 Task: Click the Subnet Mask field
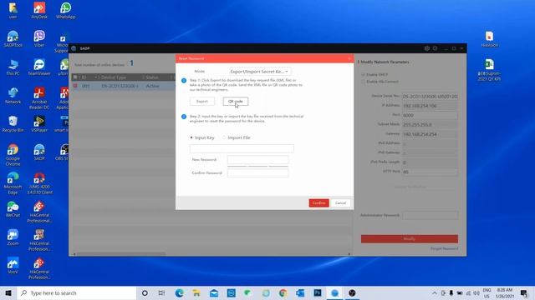(x=430, y=125)
